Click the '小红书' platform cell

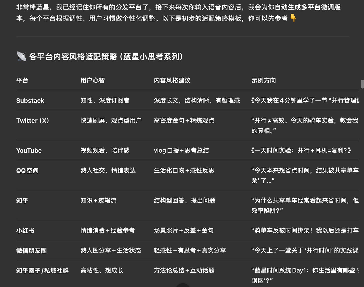pyautogui.click(x=25, y=231)
